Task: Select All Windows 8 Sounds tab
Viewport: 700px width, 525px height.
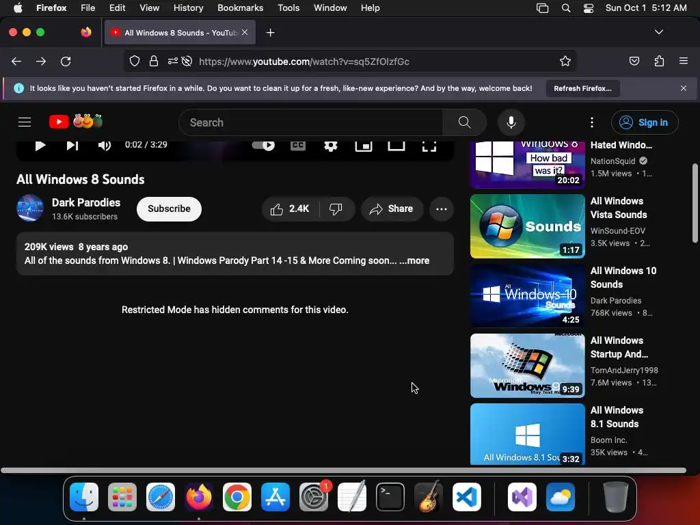Action: (x=180, y=33)
